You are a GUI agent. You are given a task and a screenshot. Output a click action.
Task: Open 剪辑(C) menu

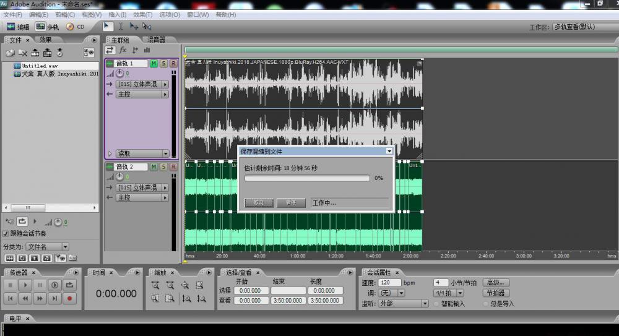65,15
